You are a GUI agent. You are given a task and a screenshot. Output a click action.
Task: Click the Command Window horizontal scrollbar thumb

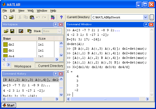[x=105, y=99]
